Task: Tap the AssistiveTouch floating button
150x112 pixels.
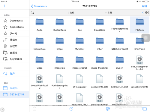Action: pyautogui.click(x=145, y=38)
